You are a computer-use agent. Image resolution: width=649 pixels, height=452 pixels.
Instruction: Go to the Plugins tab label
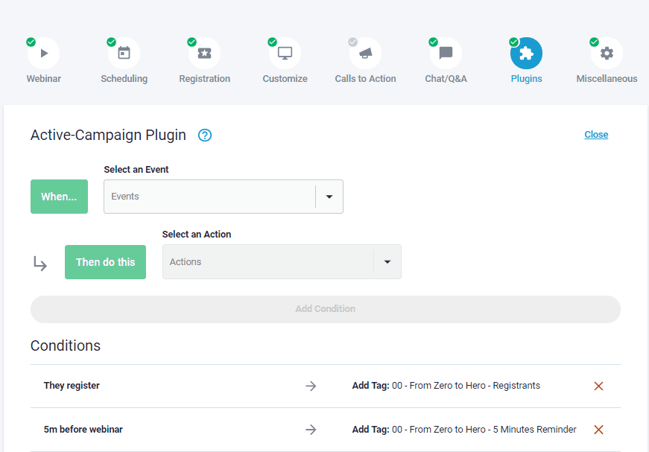tap(527, 79)
